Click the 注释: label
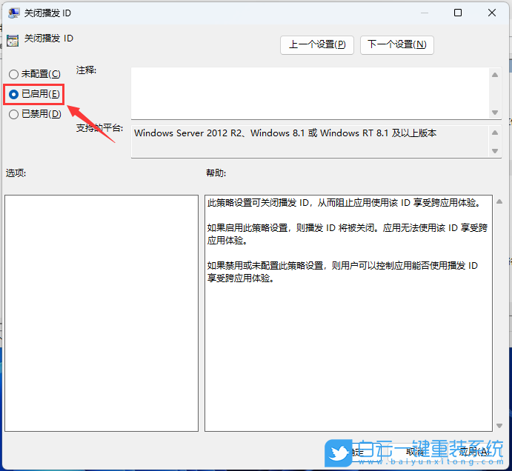 pos(86,70)
